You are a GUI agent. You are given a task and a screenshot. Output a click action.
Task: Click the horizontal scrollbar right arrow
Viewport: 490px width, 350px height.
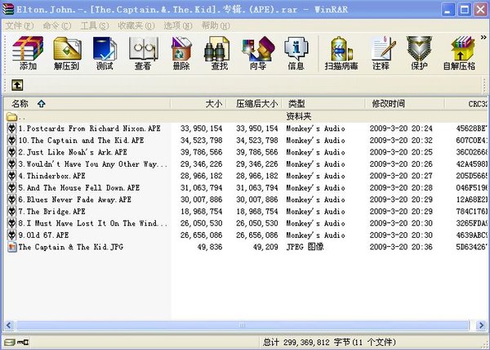pos(481,325)
